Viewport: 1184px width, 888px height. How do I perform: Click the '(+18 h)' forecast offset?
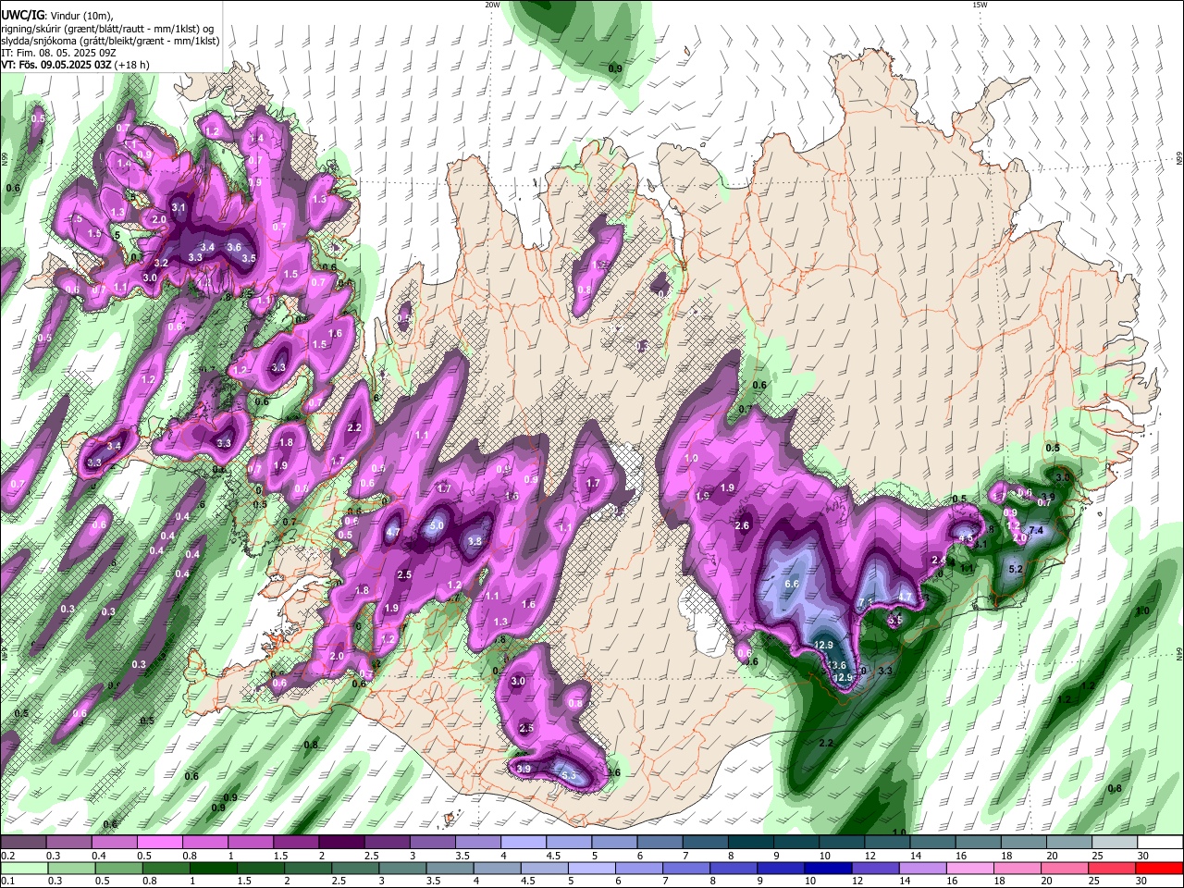(132, 66)
